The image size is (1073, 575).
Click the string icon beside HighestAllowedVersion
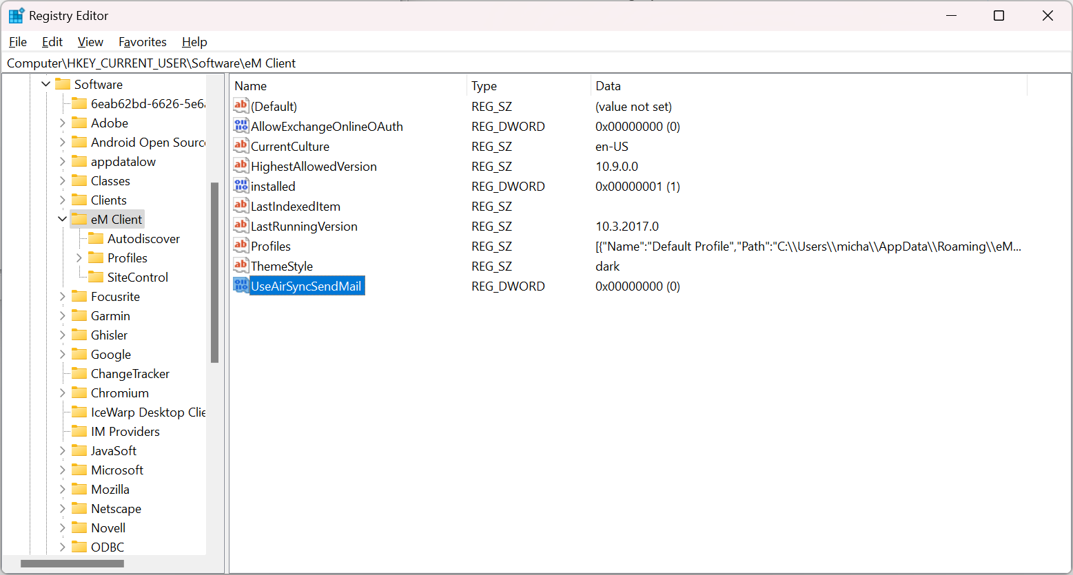pyautogui.click(x=241, y=165)
